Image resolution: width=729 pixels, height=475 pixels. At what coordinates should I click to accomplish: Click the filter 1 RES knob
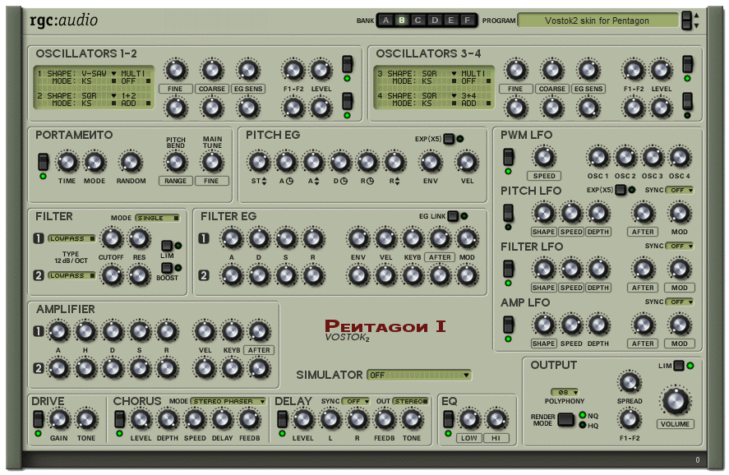(x=139, y=238)
